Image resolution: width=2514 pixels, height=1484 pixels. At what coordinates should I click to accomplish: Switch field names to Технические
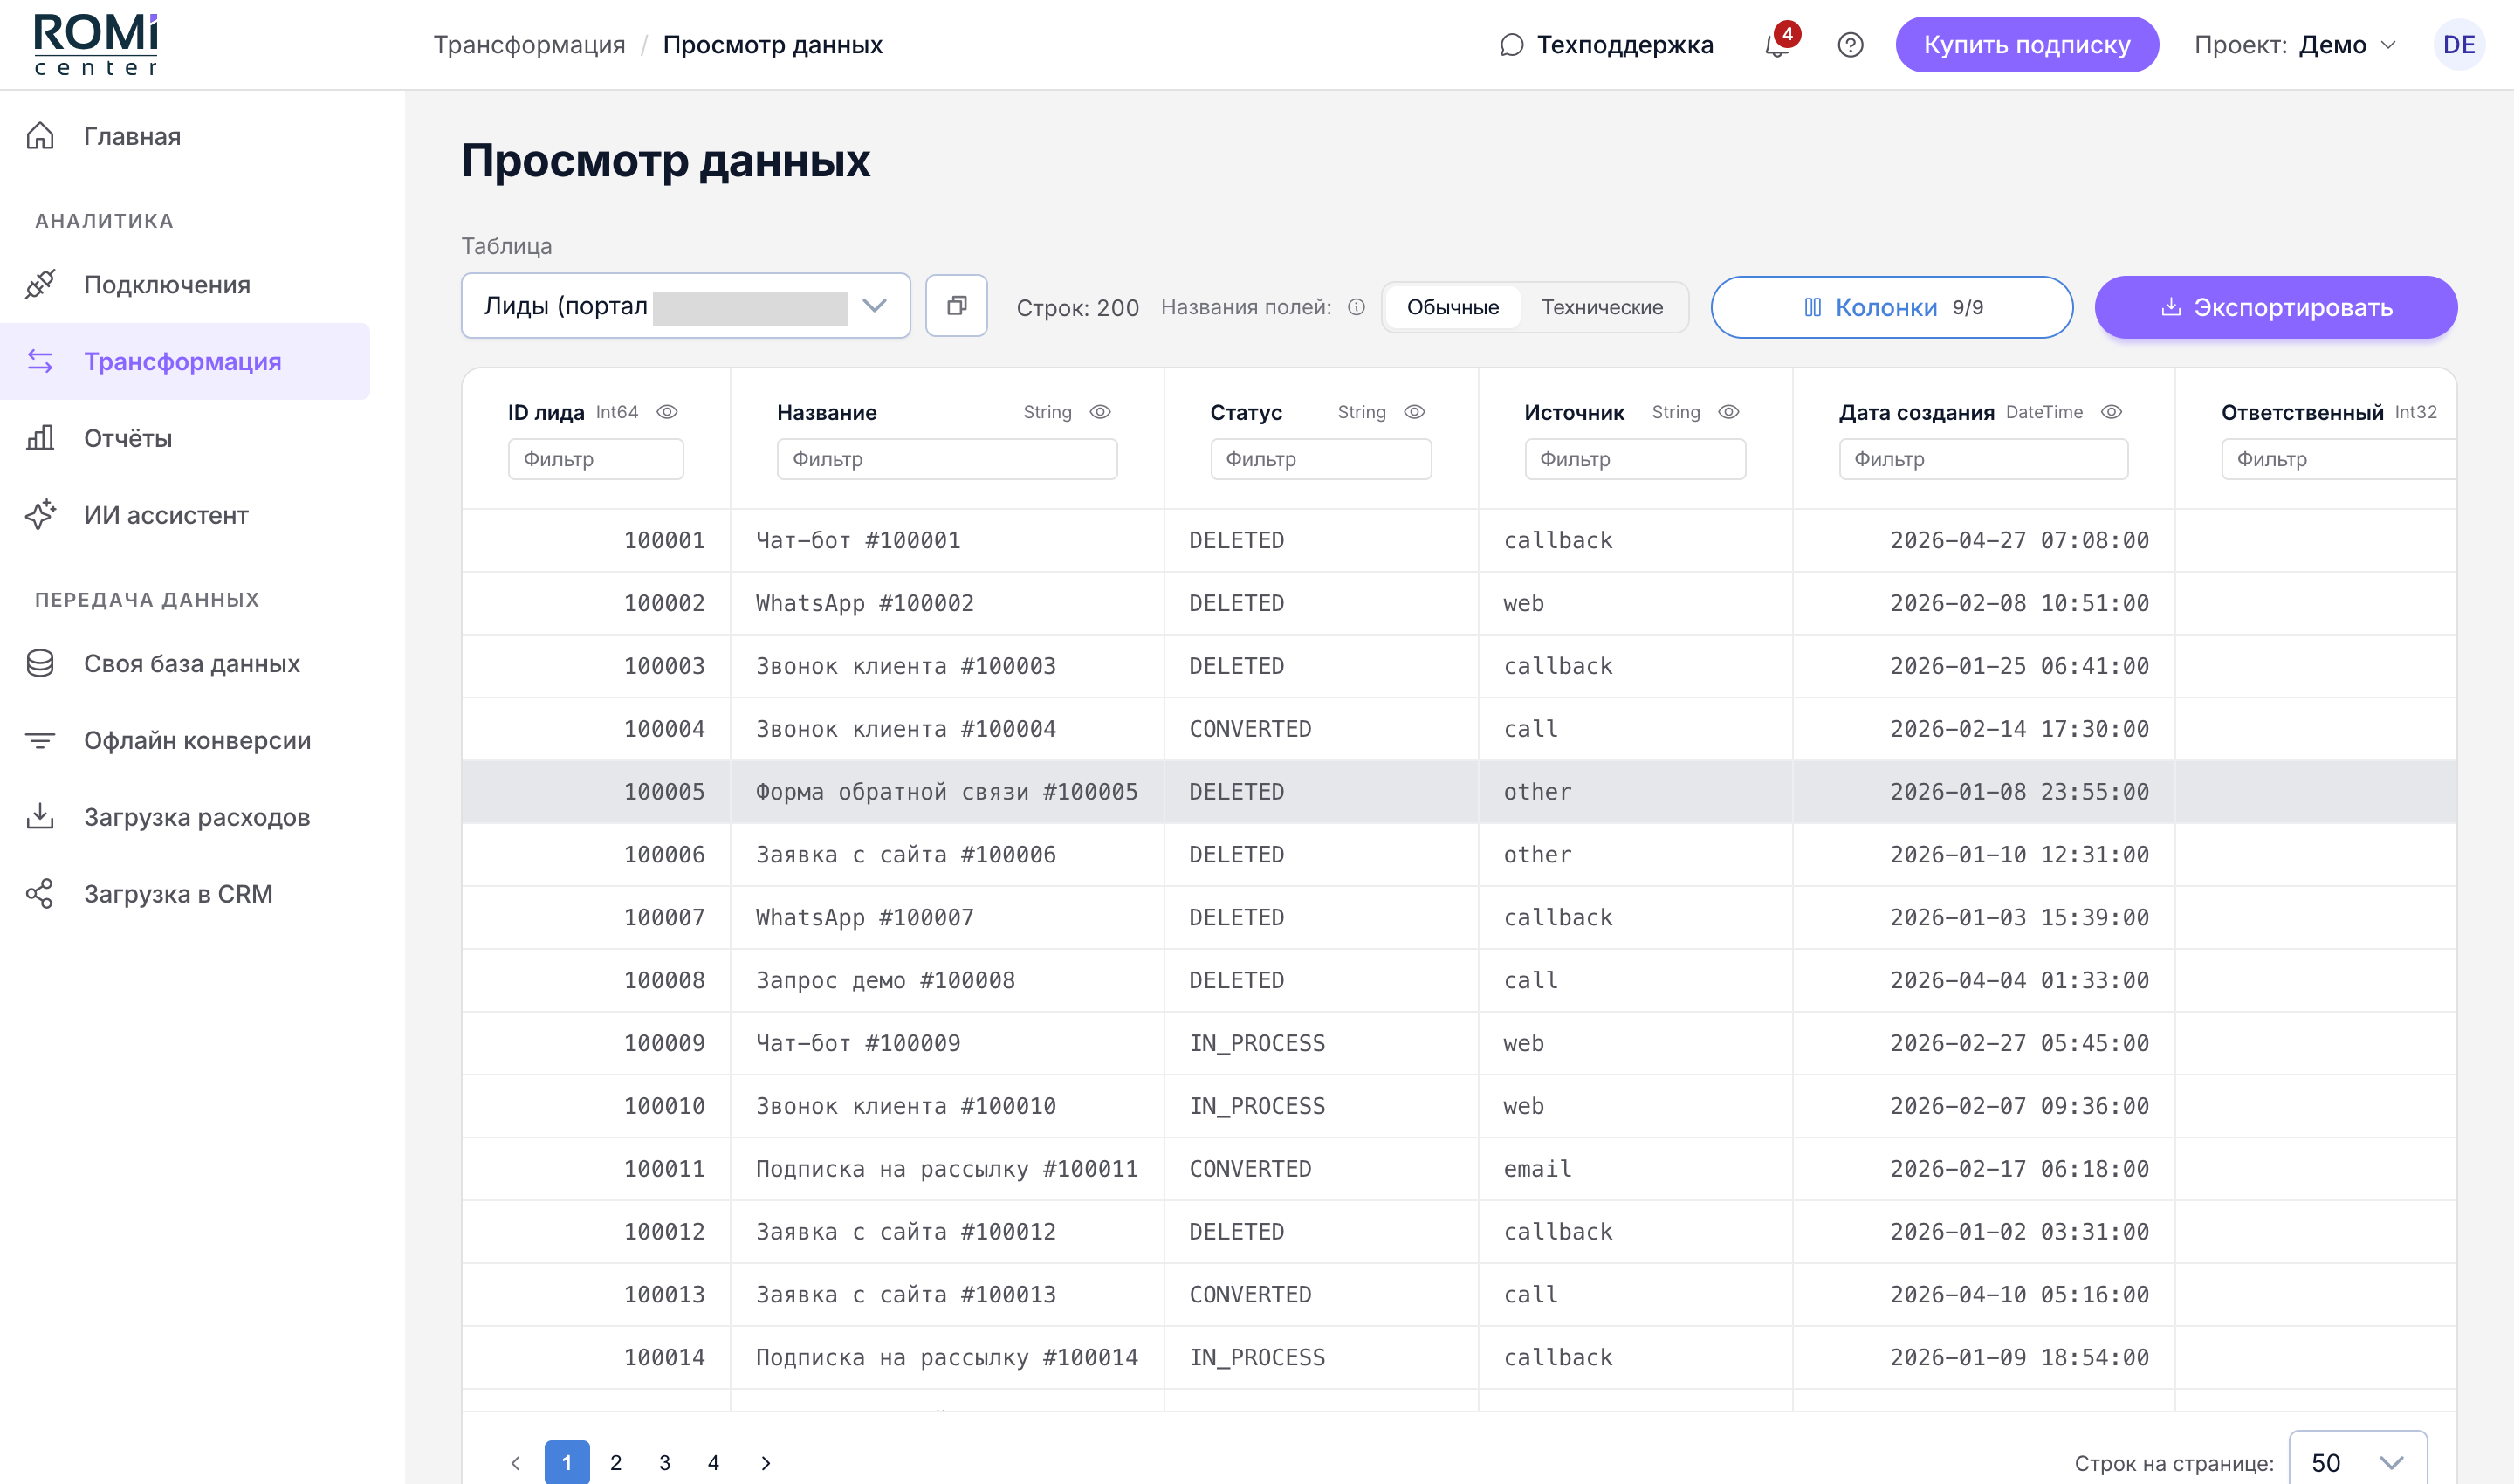point(1602,307)
